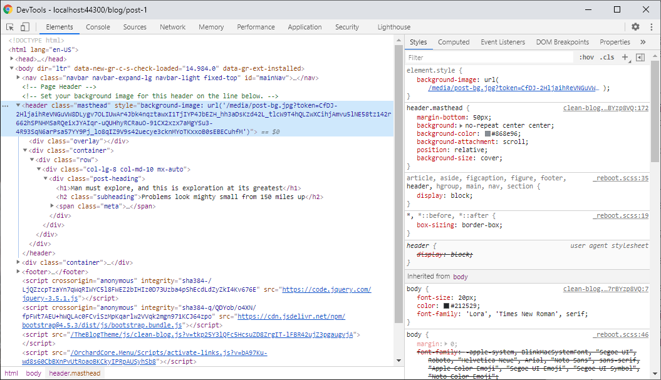Click the Styles pane scroll down arrow
Viewport: 661px width, 380px height.
click(655, 374)
